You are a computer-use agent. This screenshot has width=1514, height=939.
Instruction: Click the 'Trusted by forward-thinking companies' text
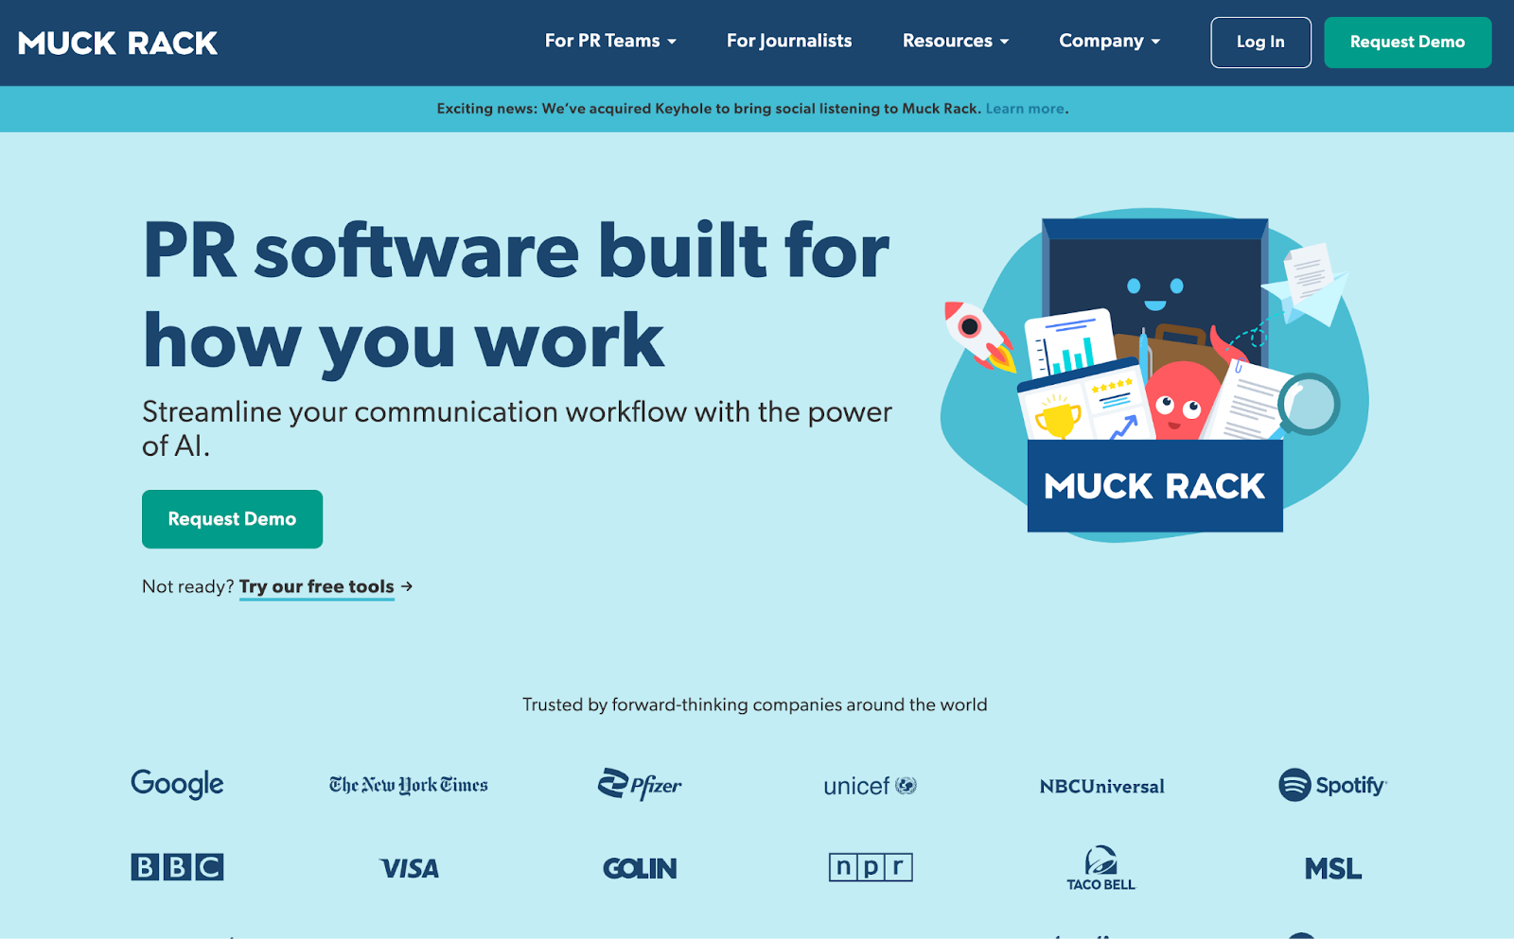(x=755, y=704)
